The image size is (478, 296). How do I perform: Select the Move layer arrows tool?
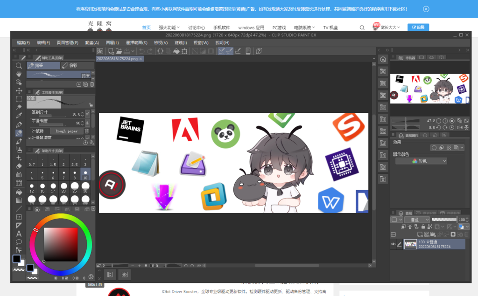click(x=19, y=91)
